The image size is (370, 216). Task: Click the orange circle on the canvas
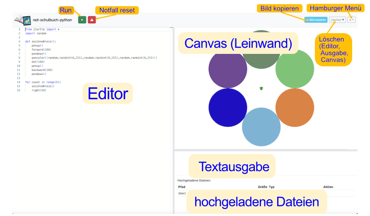point(295,108)
